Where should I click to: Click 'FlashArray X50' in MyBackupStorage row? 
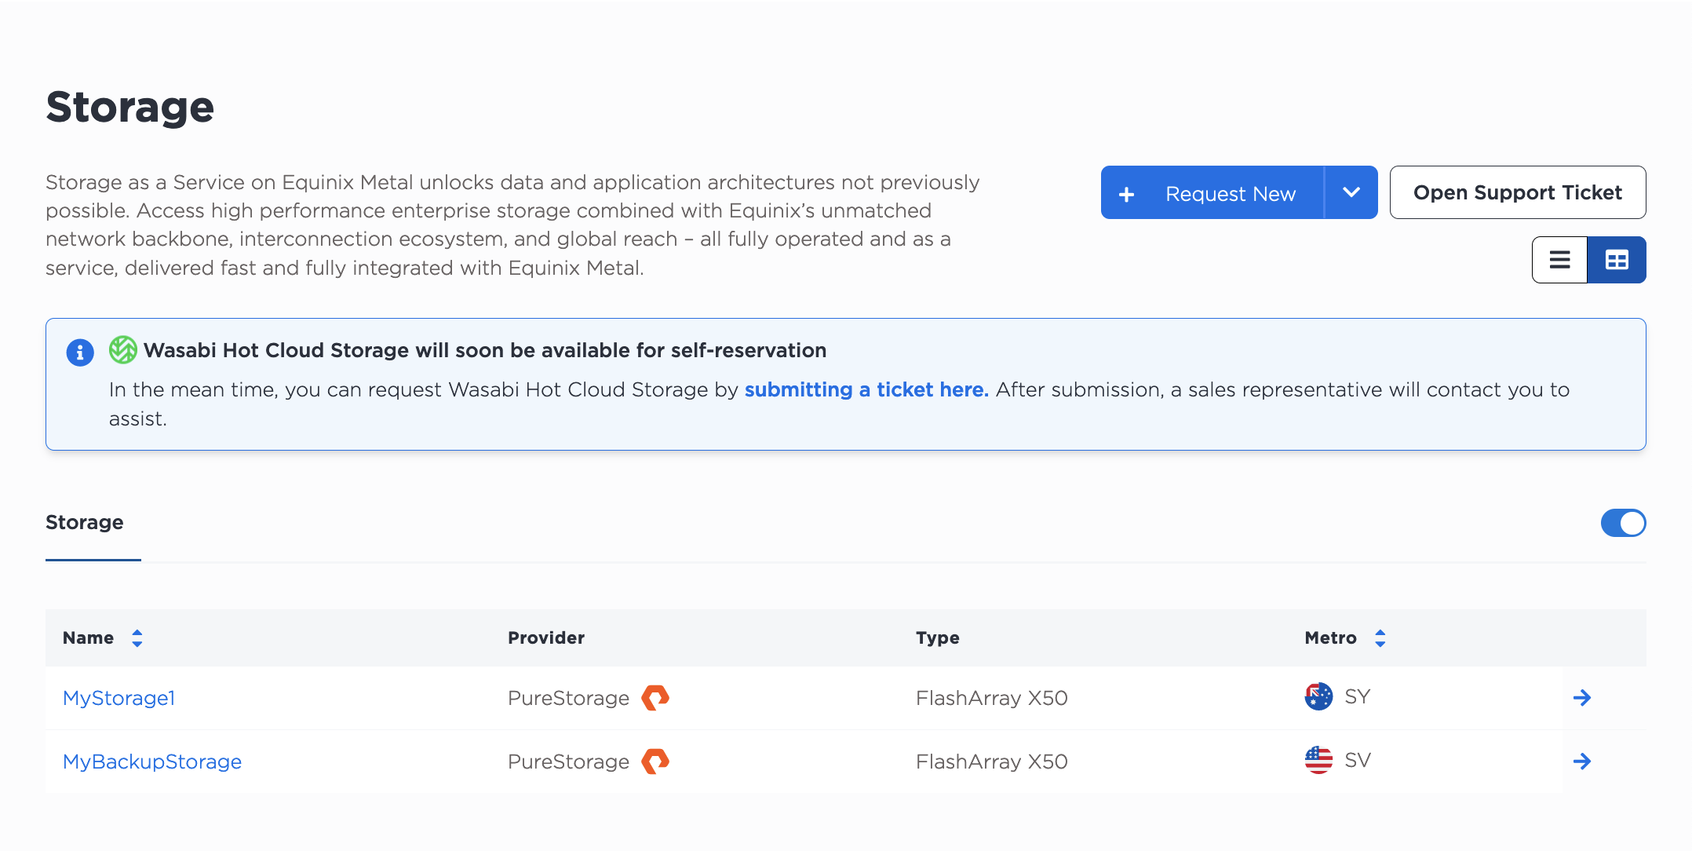[992, 762]
